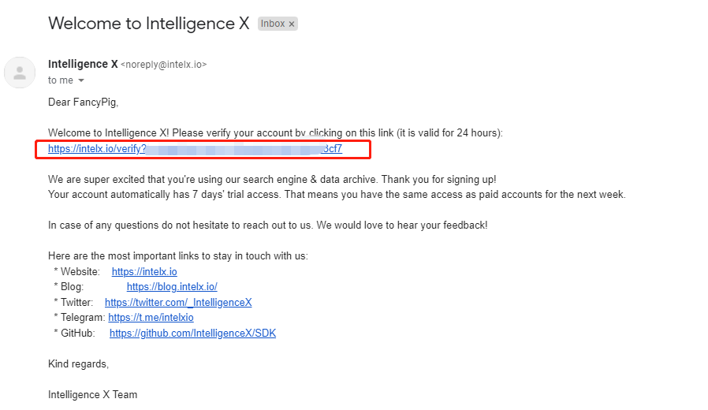The width and height of the screenshot is (708, 410).
Task: Follow the Telegram t.me/intelxio link
Action: tap(151, 318)
